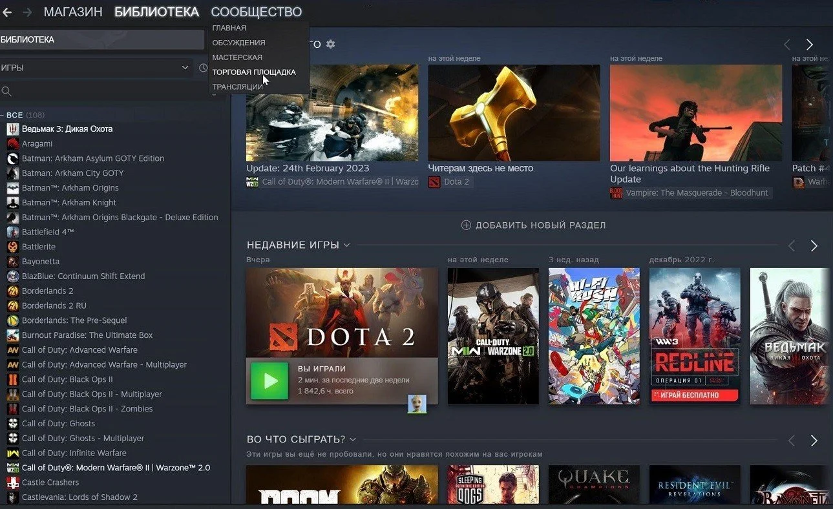Screen dimensions: 833x509
Task: Click the Call of Duty: Infinite Warfare icon
Action: click(x=12, y=453)
